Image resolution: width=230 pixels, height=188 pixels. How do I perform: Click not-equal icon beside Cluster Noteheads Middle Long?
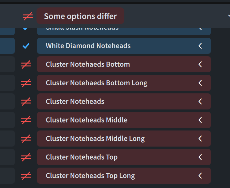click(x=26, y=139)
